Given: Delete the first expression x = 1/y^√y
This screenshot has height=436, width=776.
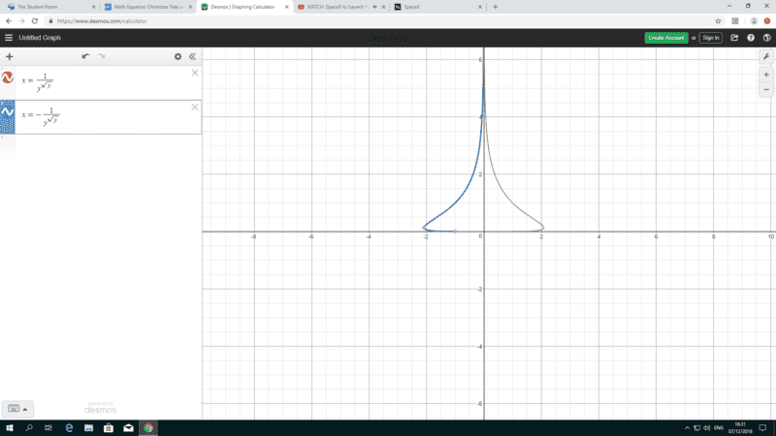Looking at the screenshot, I should (195, 73).
